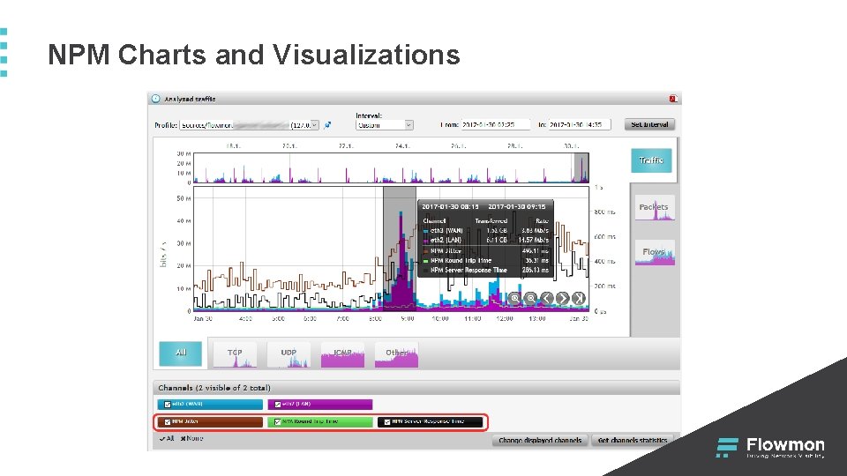
Task: Switch to the Traffic view tab
Action: [x=651, y=160]
